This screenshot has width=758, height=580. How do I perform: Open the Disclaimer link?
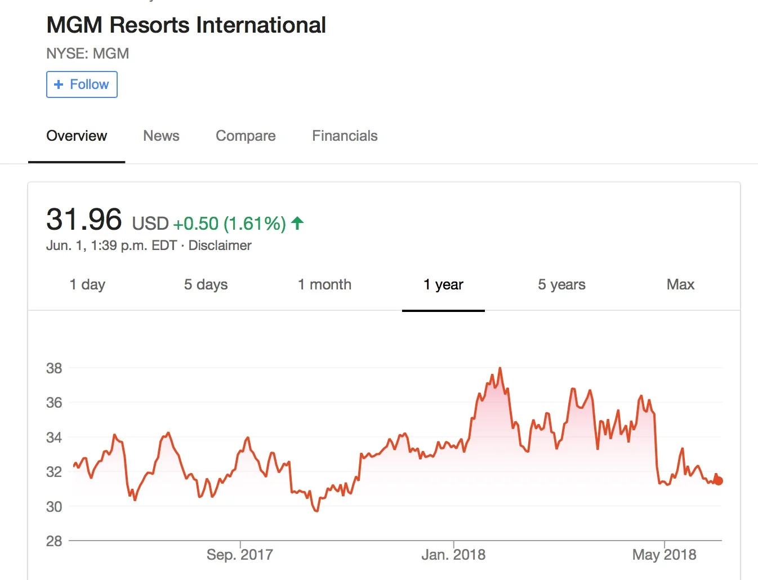220,246
